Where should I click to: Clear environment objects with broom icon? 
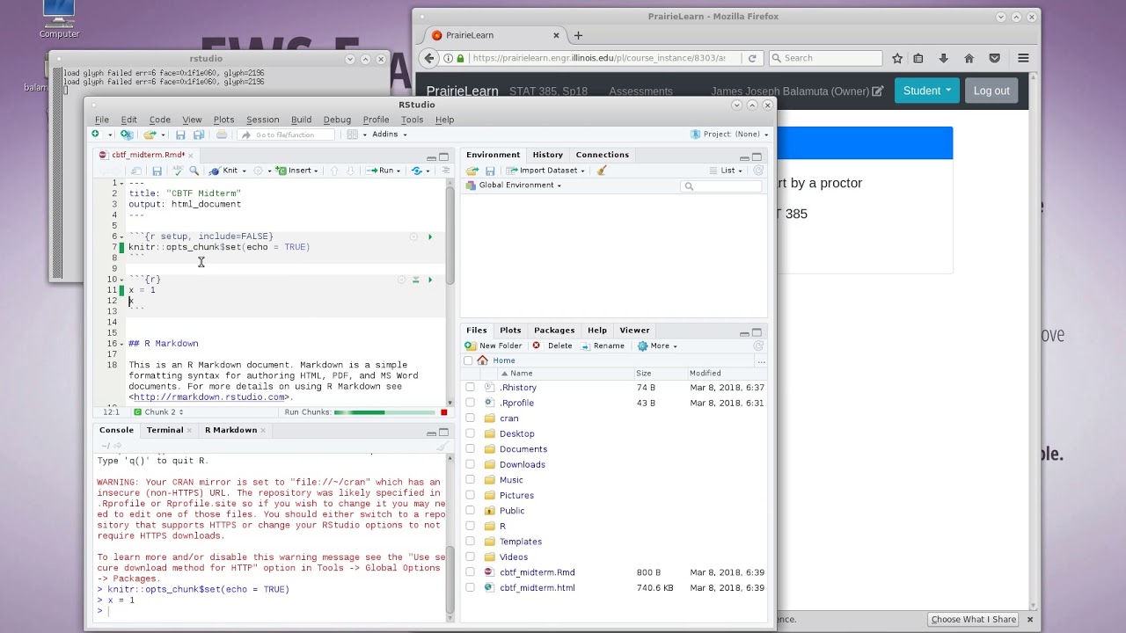pyautogui.click(x=602, y=171)
